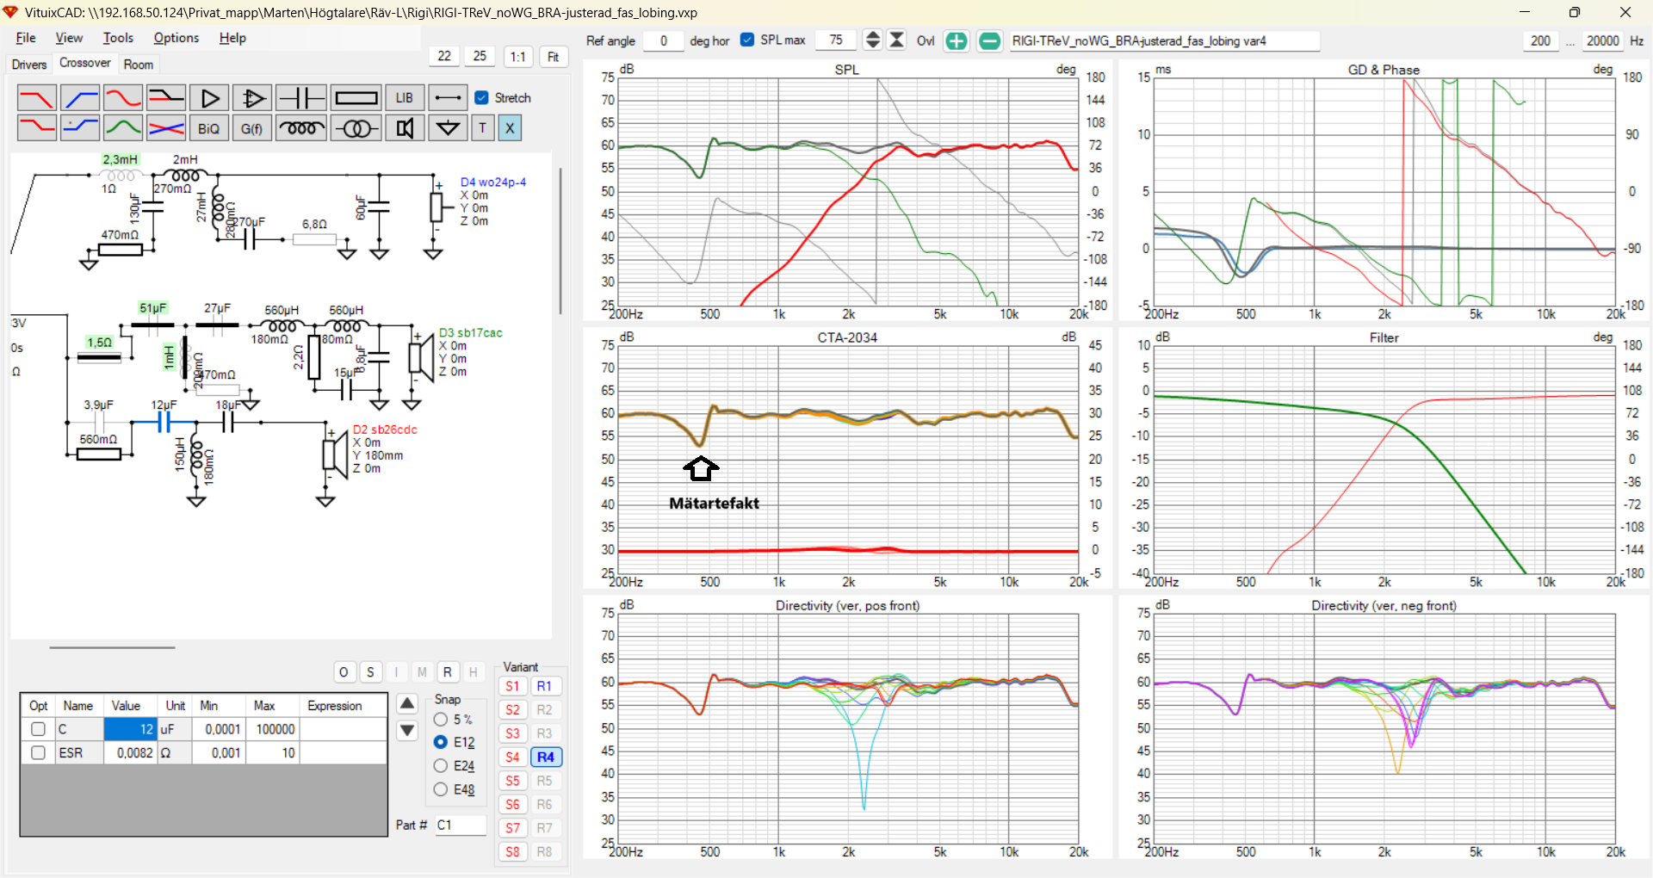Select the E12 snap option
The height and width of the screenshot is (878, 1653).
[441, 742]
